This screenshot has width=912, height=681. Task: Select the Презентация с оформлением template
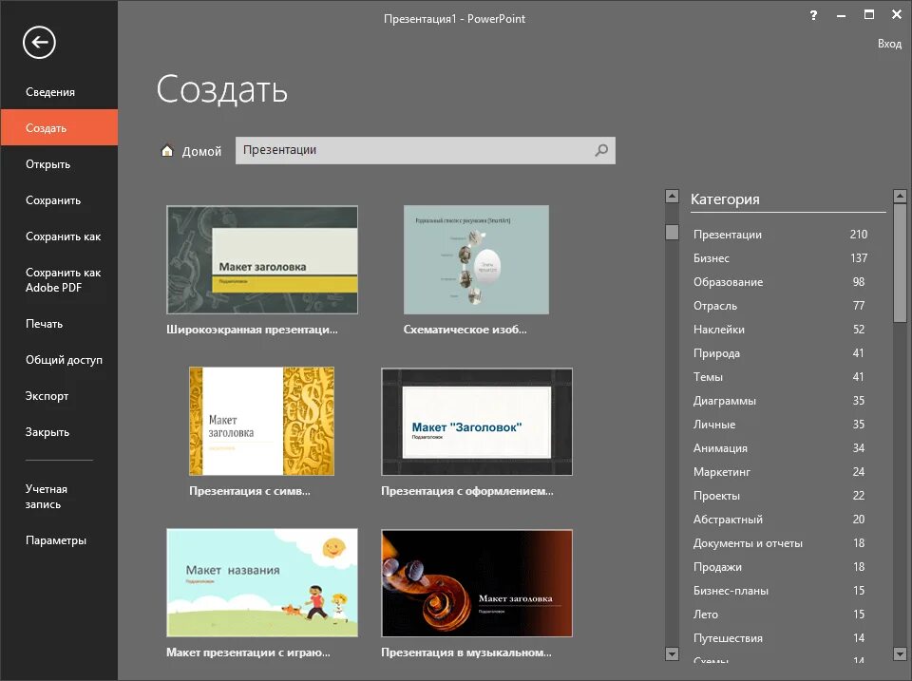(x=476, y=421)
